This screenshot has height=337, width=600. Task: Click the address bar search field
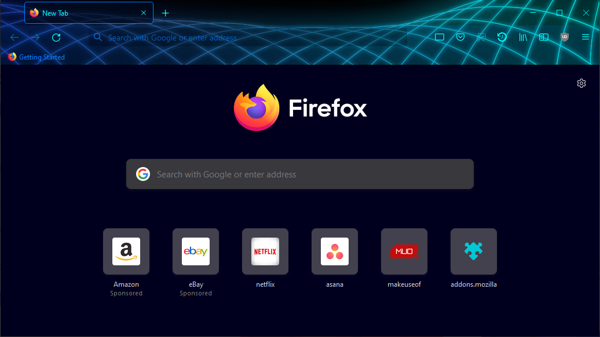point(248,38)
